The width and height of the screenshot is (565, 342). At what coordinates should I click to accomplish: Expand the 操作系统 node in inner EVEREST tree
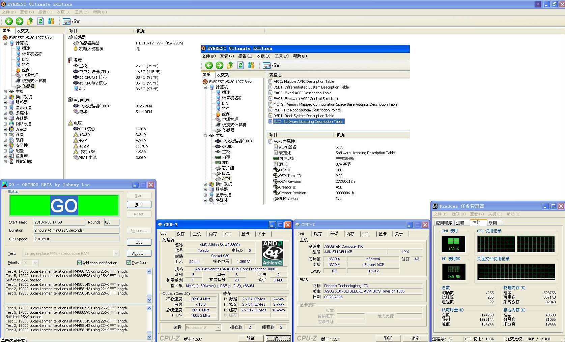point(205,184)
